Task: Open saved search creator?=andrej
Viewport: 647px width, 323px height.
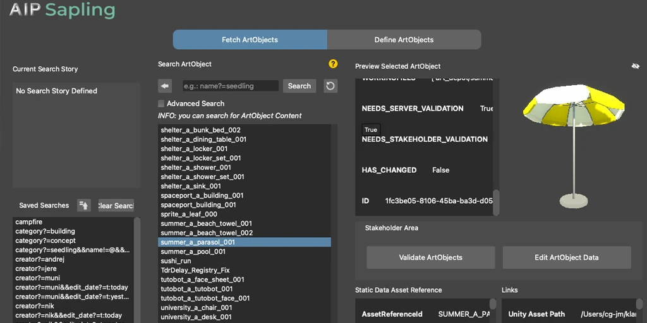Action: click(x=73, y=259)
